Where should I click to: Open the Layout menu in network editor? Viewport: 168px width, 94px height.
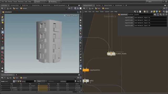[x=107, y=11]
